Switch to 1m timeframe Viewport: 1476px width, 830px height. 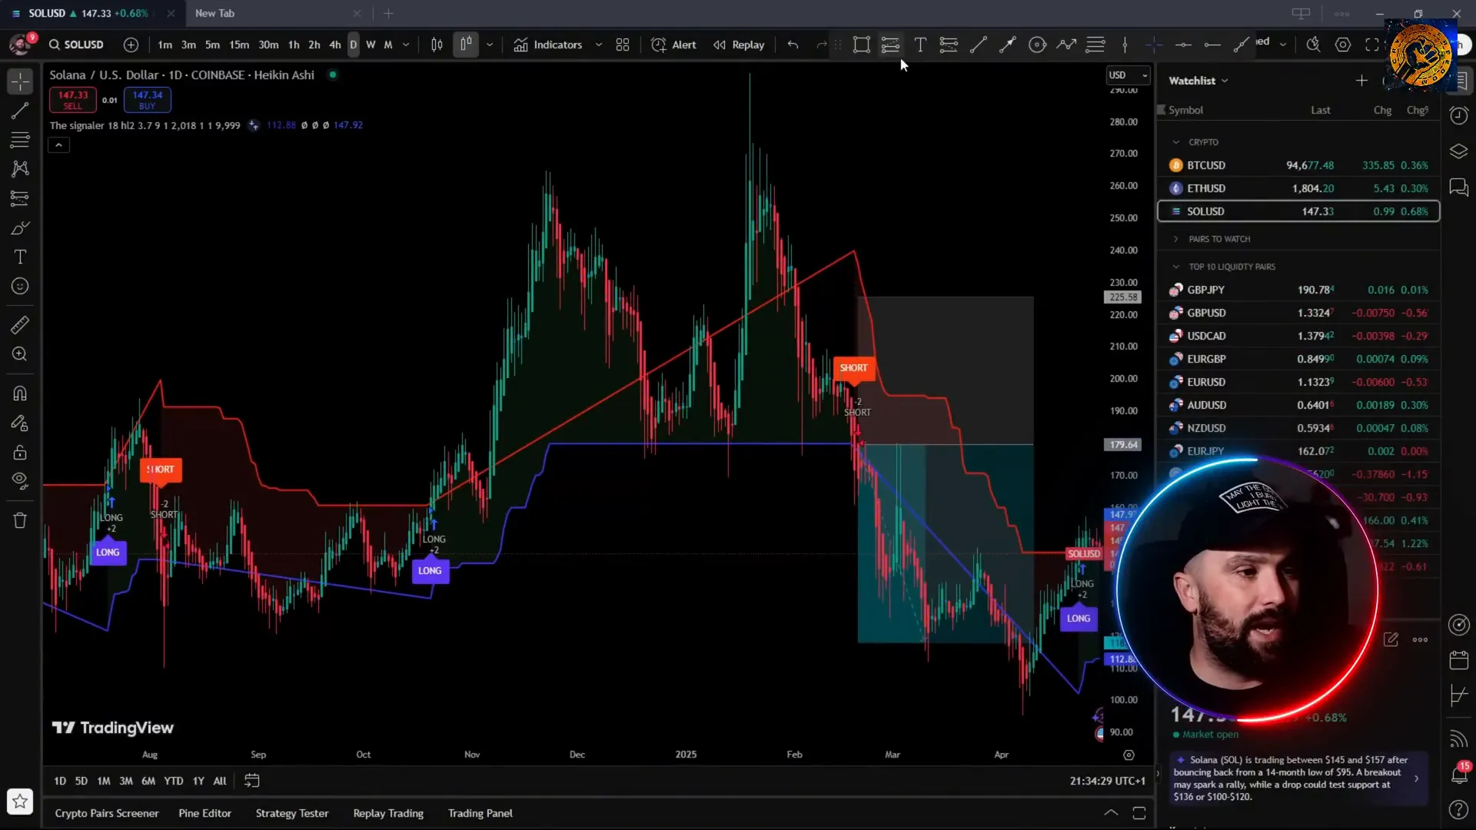click(165, 45)
